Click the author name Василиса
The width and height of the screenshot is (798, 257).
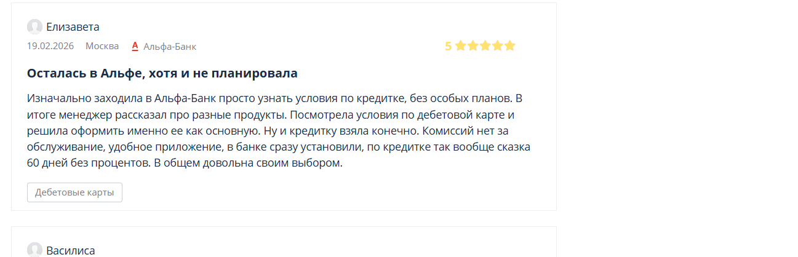[70, 250]
